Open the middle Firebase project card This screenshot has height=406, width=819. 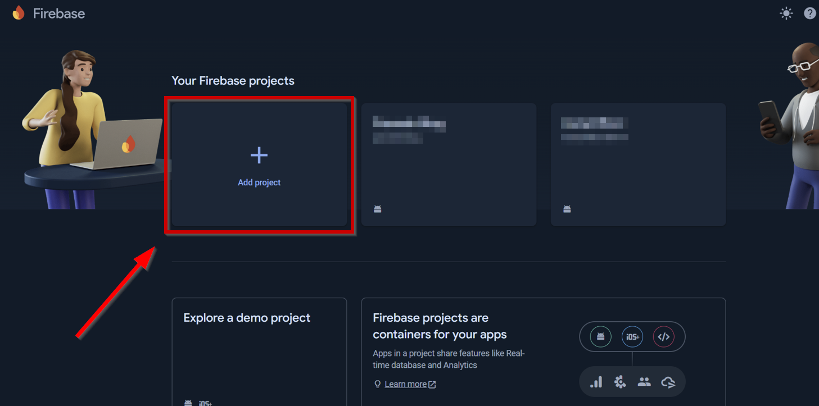coord(449,164)
